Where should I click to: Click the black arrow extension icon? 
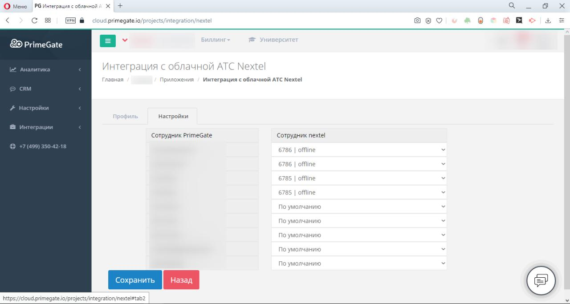(x=519, y=20)
